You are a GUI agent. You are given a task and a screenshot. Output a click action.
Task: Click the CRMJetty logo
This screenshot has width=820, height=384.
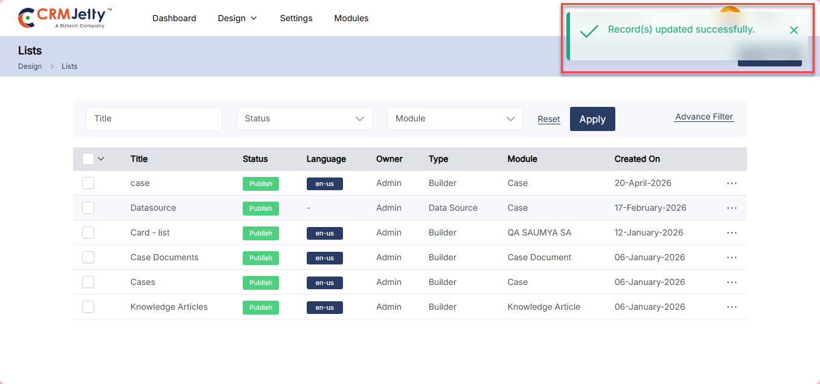click(x=65, y=18)
